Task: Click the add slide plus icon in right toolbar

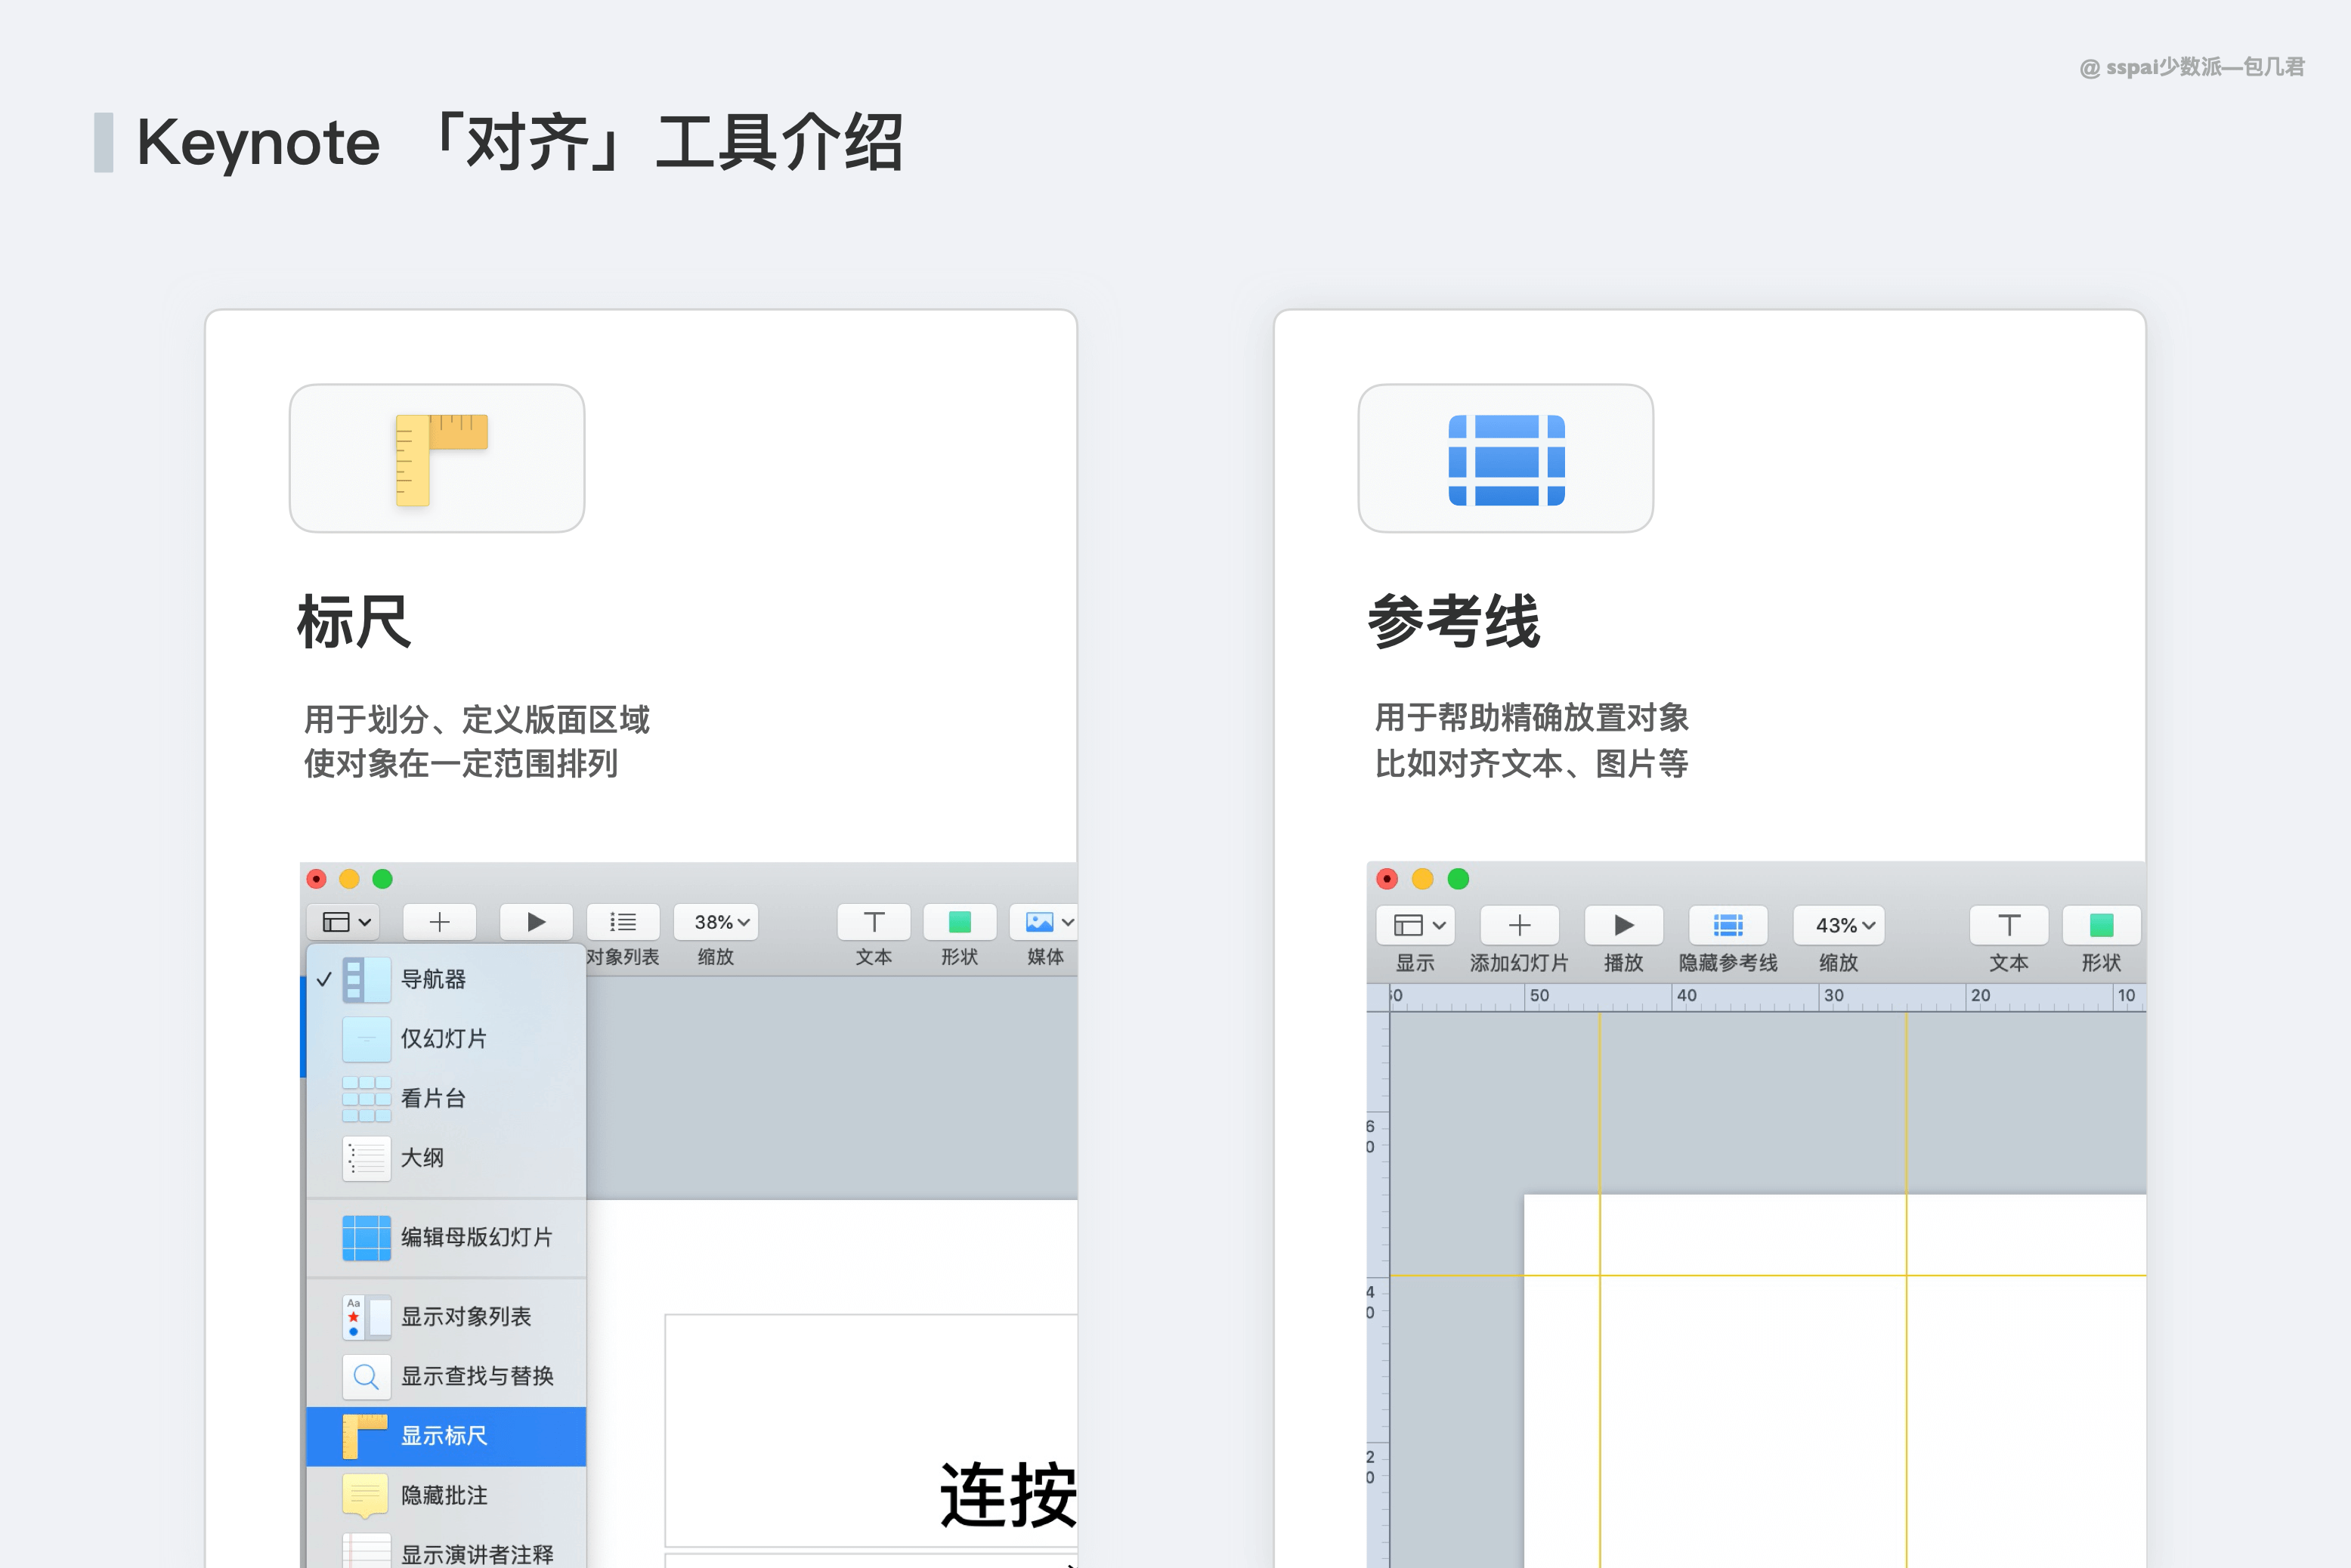Action: [x=1518, y=925]
